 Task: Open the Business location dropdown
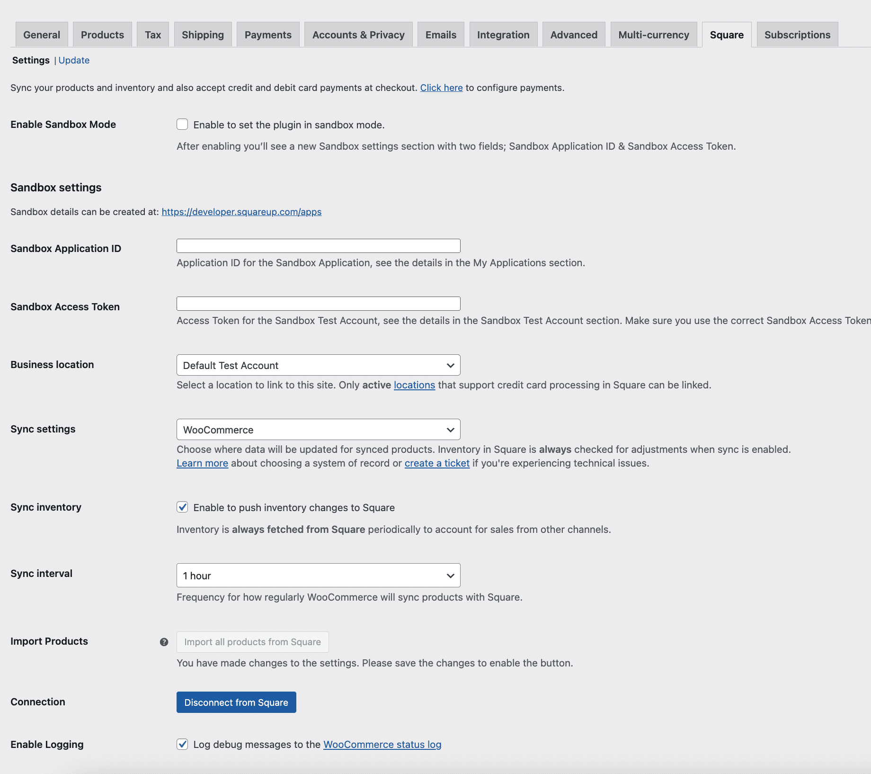point(318,365)
